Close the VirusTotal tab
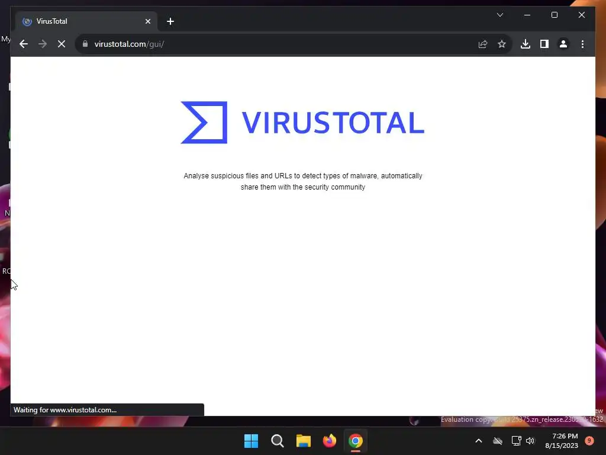The width and height of the screenshot is (606, 455). [147, 21]
